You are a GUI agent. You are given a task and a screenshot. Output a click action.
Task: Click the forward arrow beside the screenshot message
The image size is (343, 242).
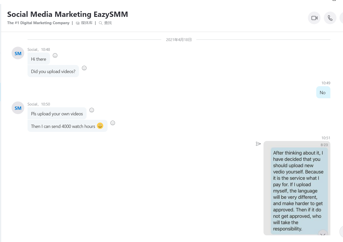pos(258,144)
